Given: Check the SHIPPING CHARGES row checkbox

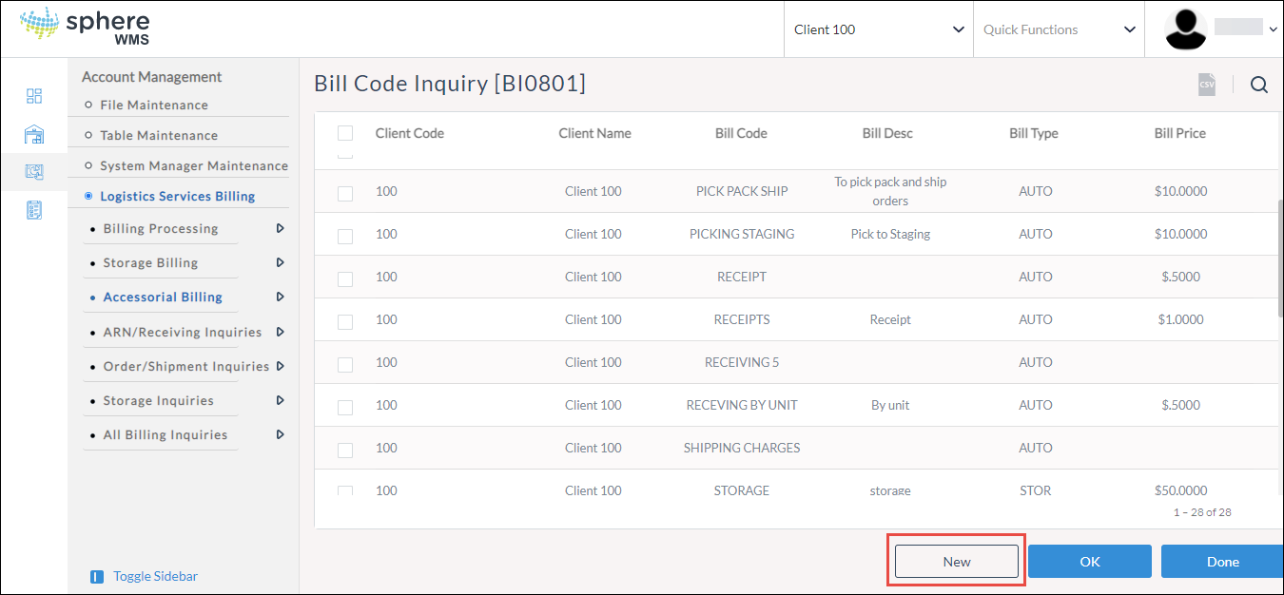Looking at the screenshot, I should point(345,450).
